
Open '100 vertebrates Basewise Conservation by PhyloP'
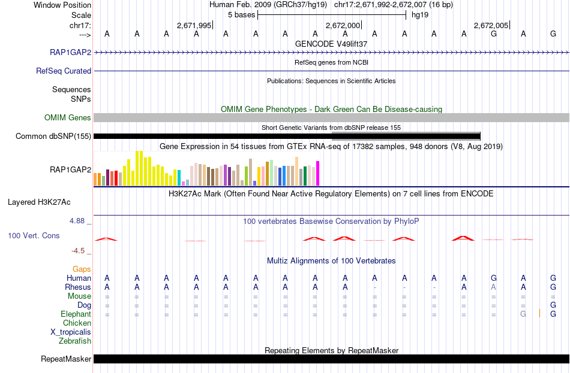(331, 222)
